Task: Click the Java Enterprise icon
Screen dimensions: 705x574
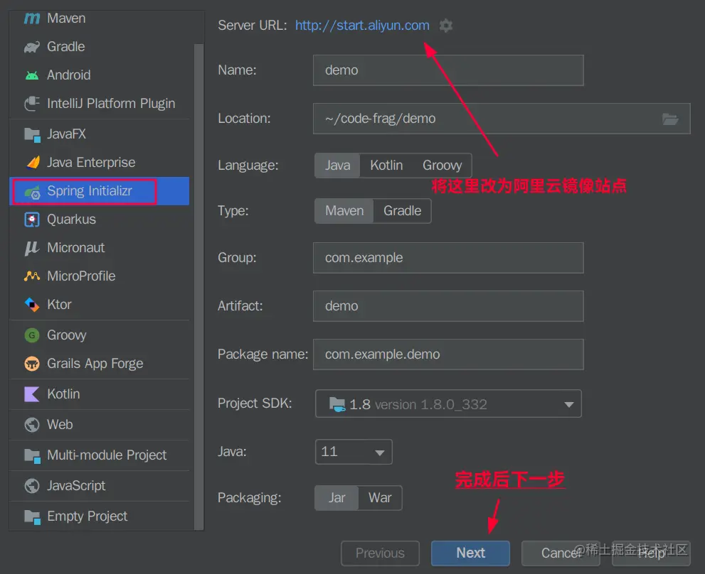Action: click(33, 162)
